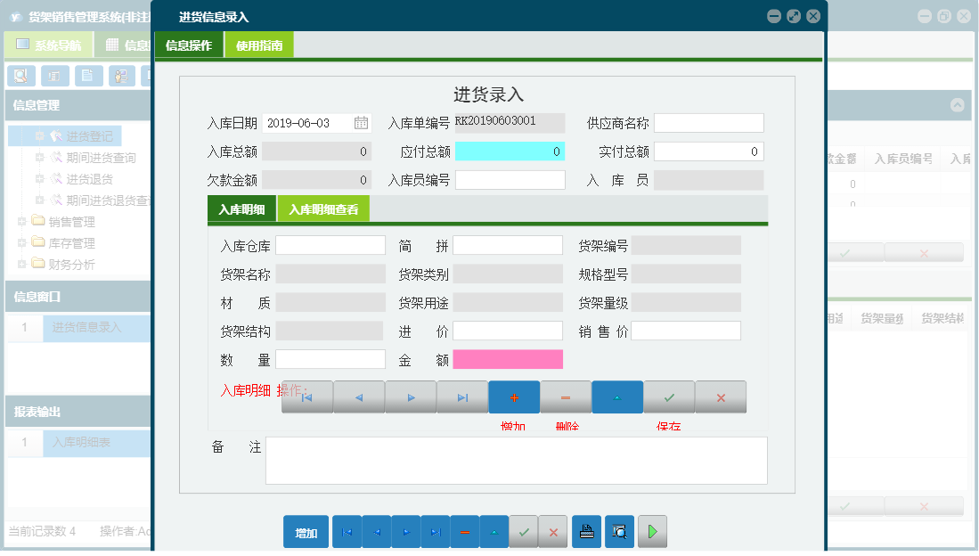Click the user management icon in left toolbar
This screenshot has width=979, height=556.
(120, 76)
